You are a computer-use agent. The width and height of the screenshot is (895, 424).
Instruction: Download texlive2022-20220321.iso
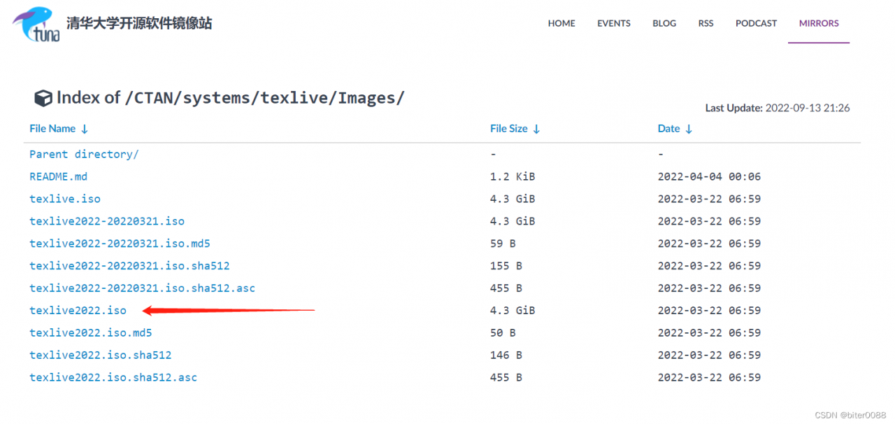pos(107,222)
